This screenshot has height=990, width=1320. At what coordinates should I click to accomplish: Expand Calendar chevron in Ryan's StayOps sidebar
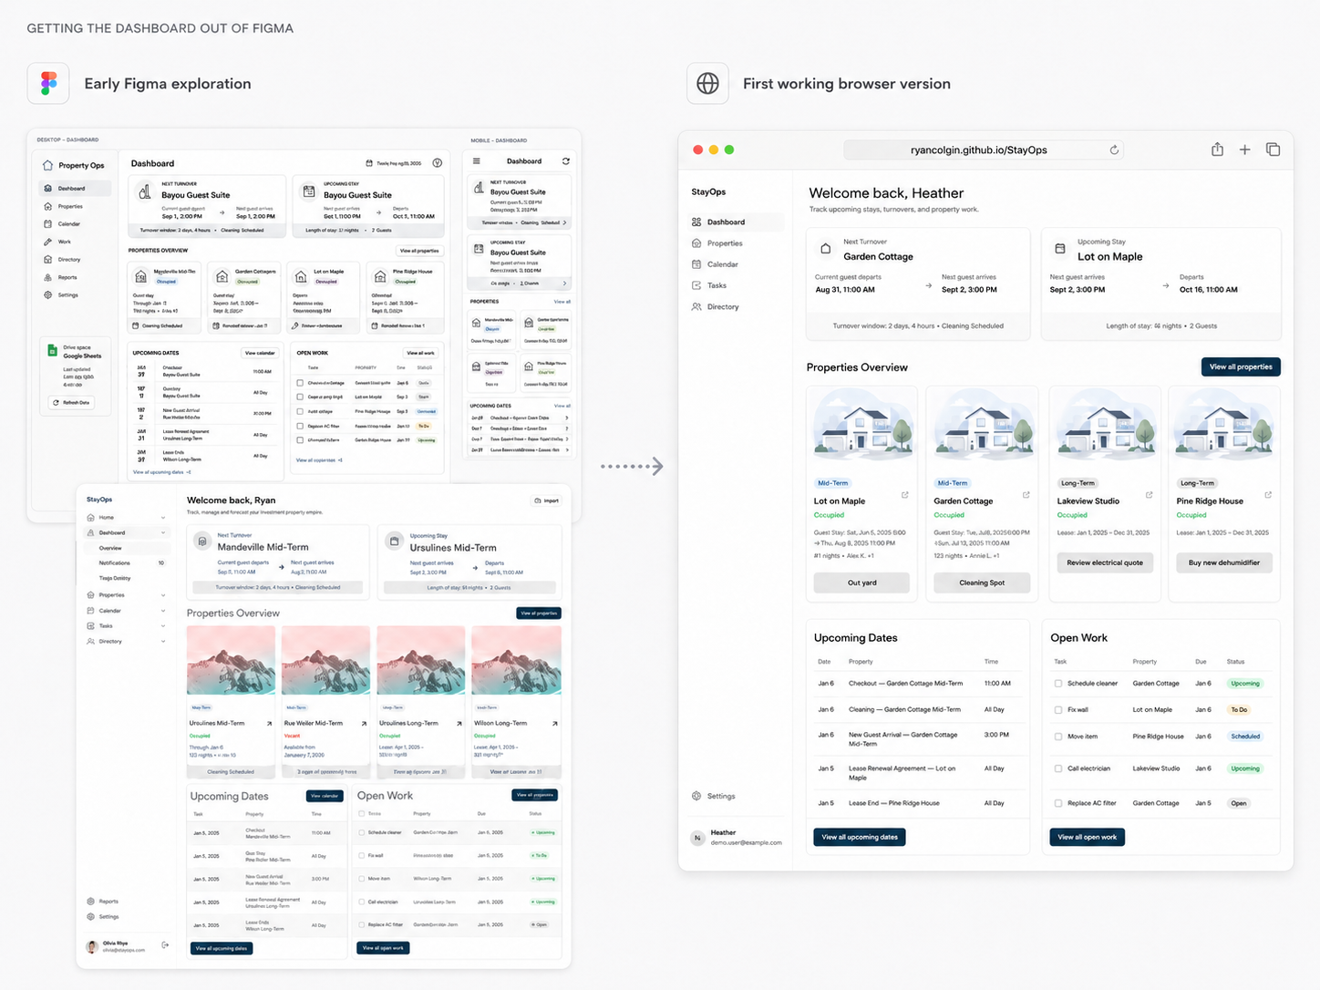point(163,611)
